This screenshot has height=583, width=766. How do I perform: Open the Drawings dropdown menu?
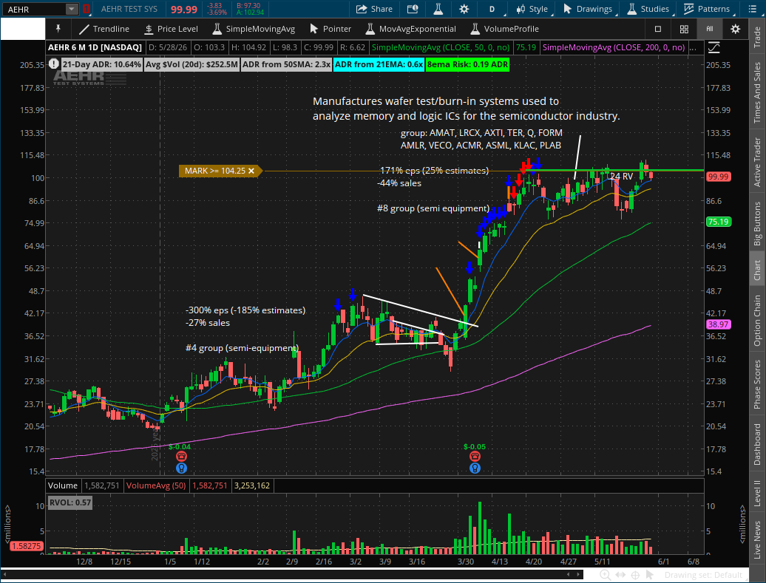589,9
